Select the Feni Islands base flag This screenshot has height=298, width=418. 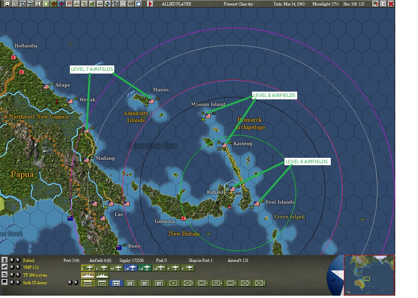(256, 203)
